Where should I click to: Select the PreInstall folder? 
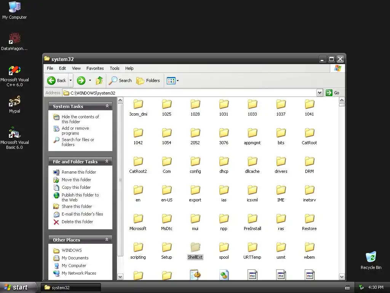pyautogui.click(x=252, y=222)
